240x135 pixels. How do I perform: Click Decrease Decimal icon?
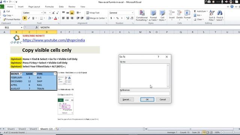click(x=132, y=18)
